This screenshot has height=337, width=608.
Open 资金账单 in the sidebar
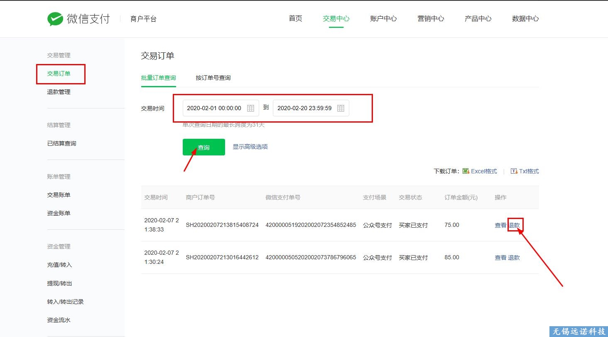[x=59, y=213]
